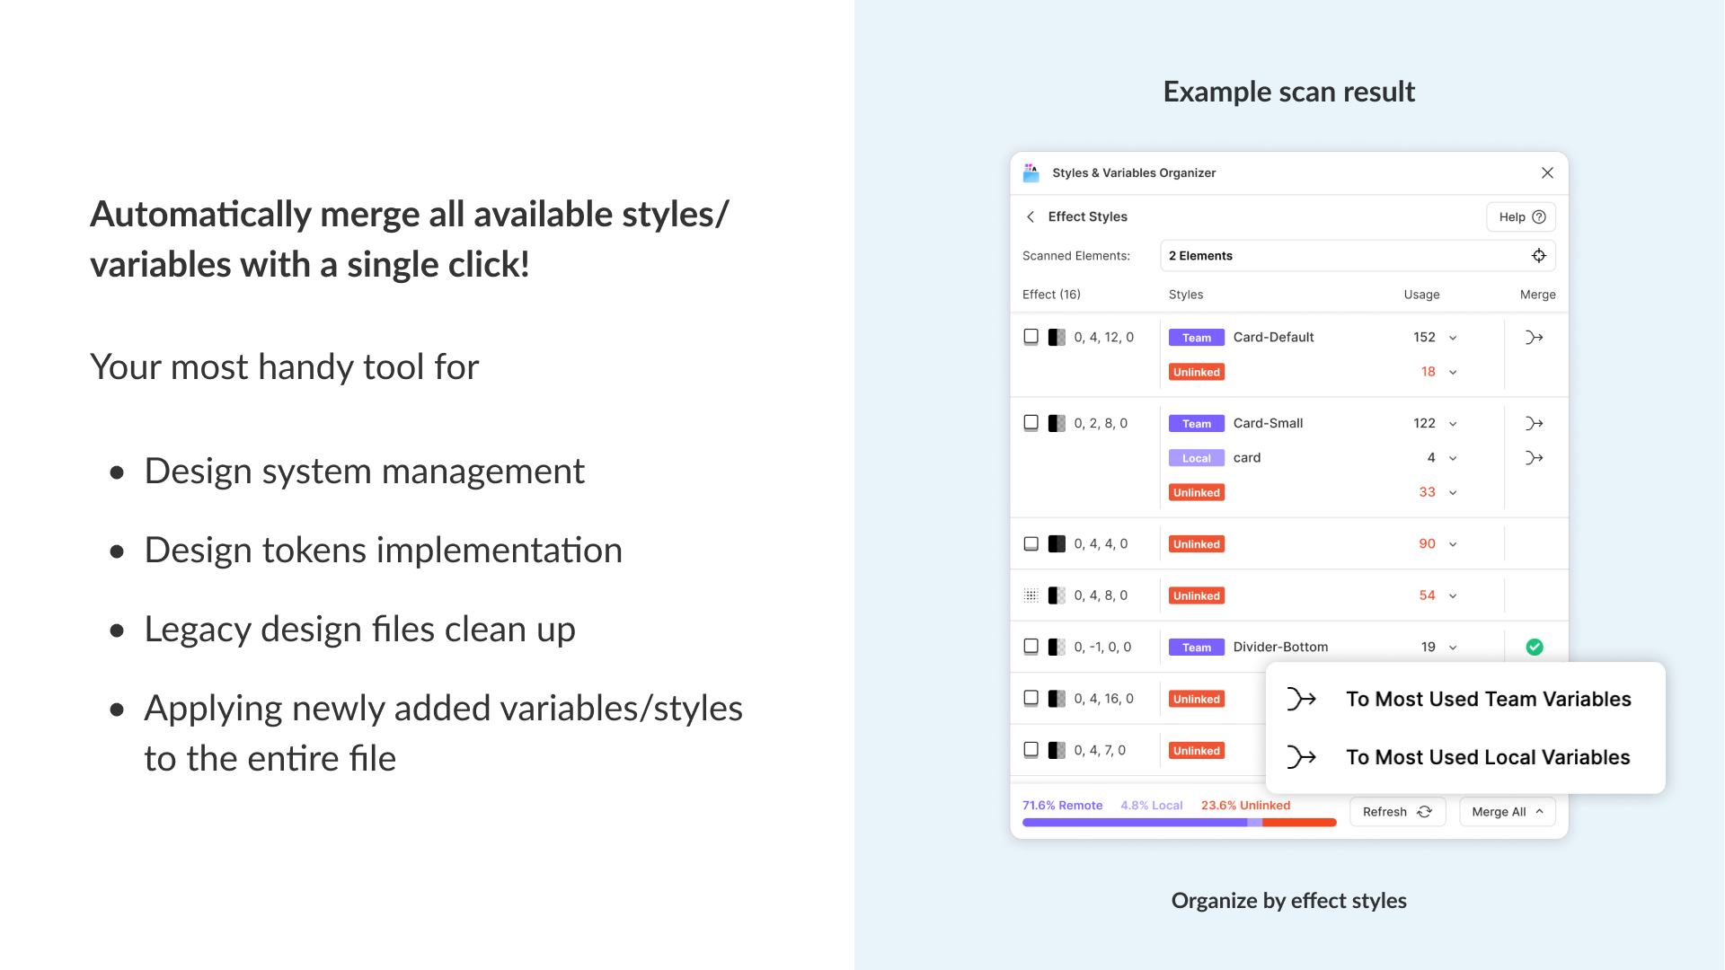Open the Merge All dropdown

(x=1507, y=812)
